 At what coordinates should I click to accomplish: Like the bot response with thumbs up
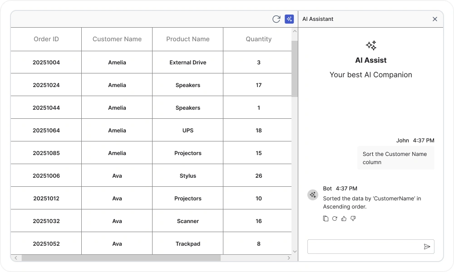pos(344,219)
